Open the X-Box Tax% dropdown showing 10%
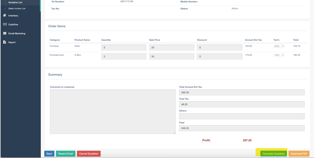This screenshot has width=314, height=158. [279, 55]
